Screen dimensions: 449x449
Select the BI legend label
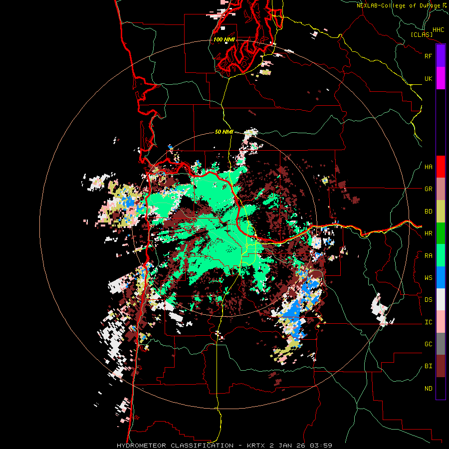[x=428, y=366]
